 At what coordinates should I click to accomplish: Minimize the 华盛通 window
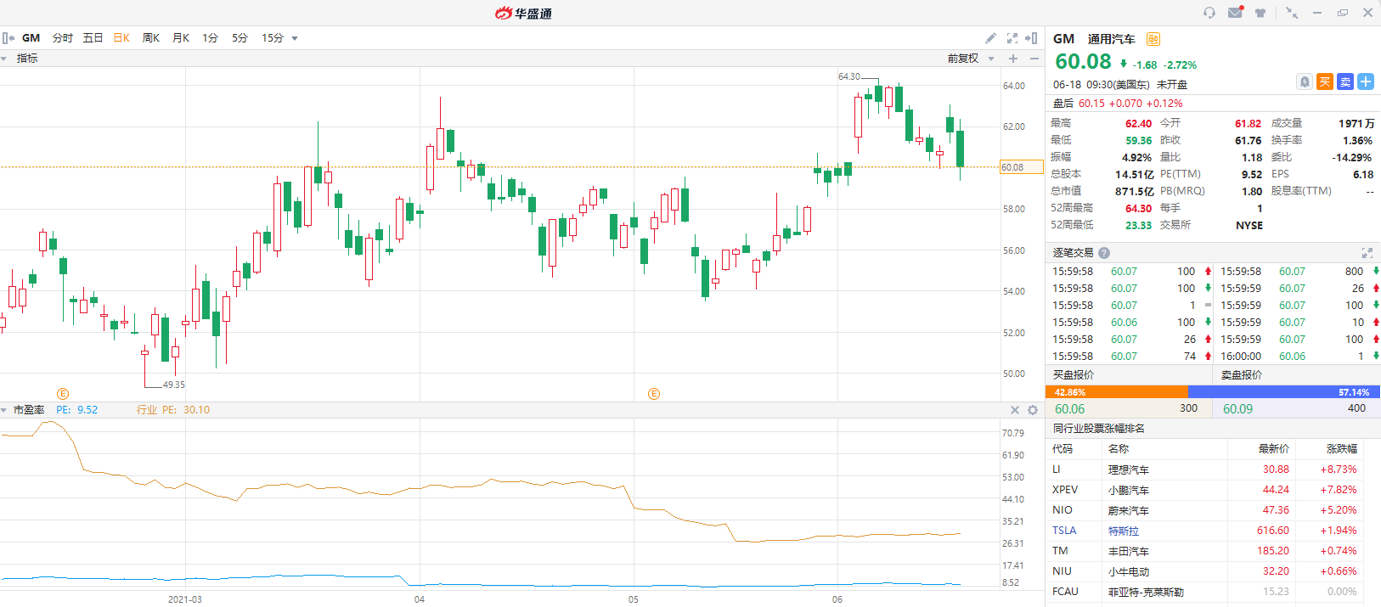pyautogui.click(x=1317, y=13)
